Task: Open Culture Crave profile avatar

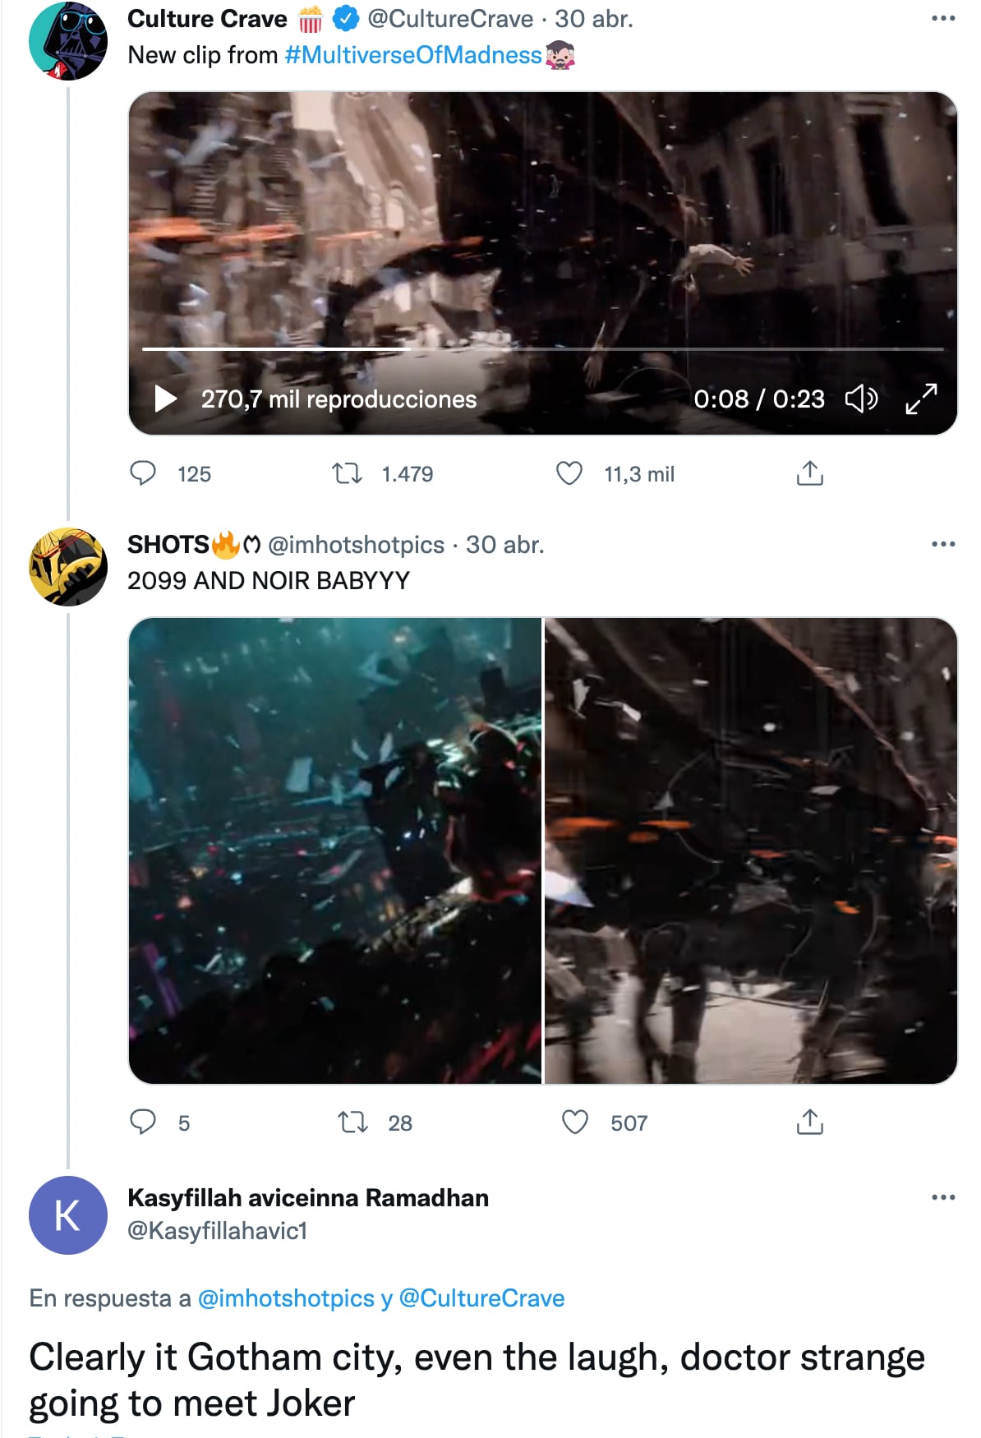Action: point(68,41)
